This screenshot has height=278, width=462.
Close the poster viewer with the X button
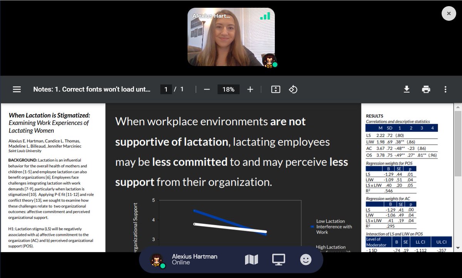coord(449,13)
